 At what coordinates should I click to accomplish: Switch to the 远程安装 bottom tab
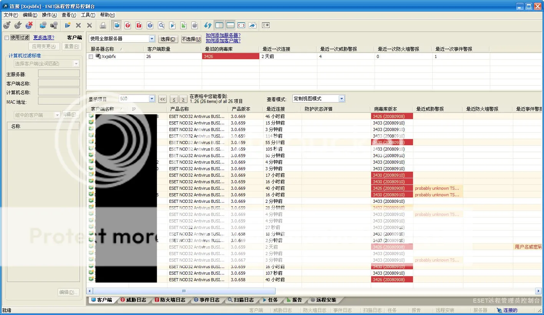[x=323, y=300]
